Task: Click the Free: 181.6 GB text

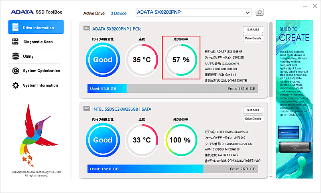Action: tap(242, 89)
